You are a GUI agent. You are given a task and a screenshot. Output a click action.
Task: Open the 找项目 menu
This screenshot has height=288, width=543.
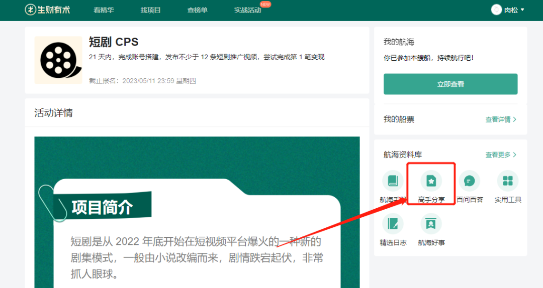[x=151, y=10]
